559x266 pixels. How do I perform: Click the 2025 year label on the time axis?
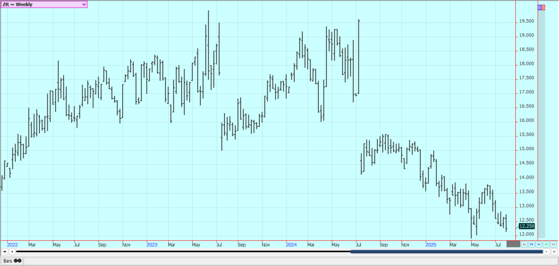pos(431,245)
